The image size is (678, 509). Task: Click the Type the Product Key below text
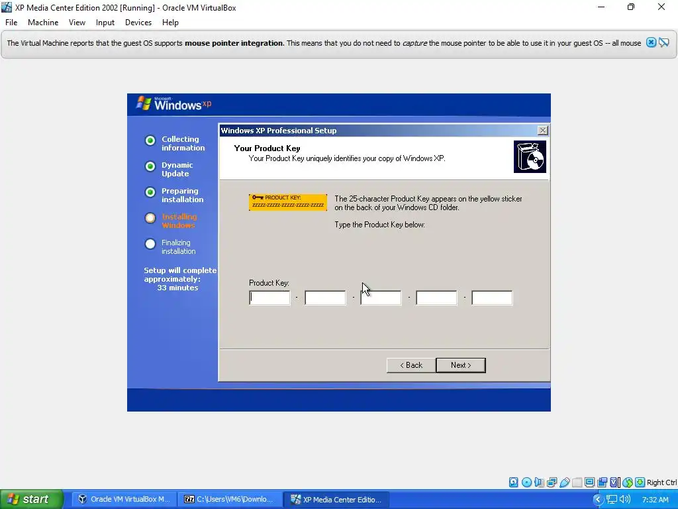(x=379, y=225)
